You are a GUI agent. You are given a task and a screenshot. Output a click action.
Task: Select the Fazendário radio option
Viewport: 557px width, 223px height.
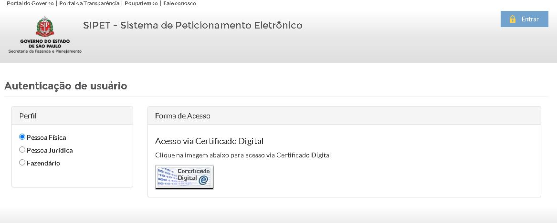pos(22,163)
